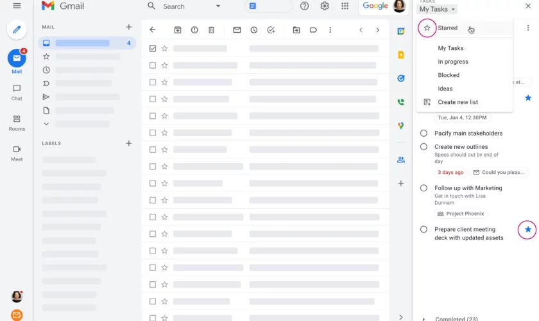The height and width of the screenshot is (321, 539).
Task: Snooze the selected email
Action: pos(253,30)
